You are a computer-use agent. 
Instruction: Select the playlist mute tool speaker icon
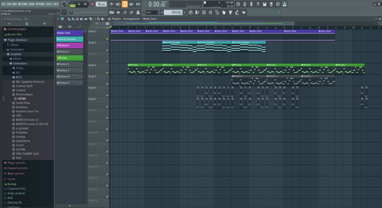pyautogui.click(x=81, y=19)
